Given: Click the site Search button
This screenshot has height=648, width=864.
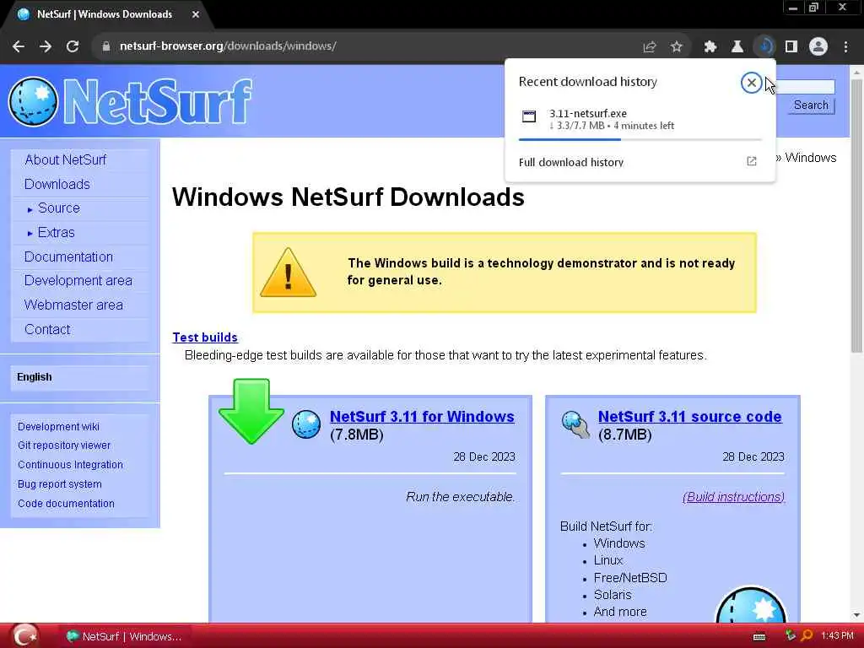Looking at the screenshot, I should coord(811,105).
